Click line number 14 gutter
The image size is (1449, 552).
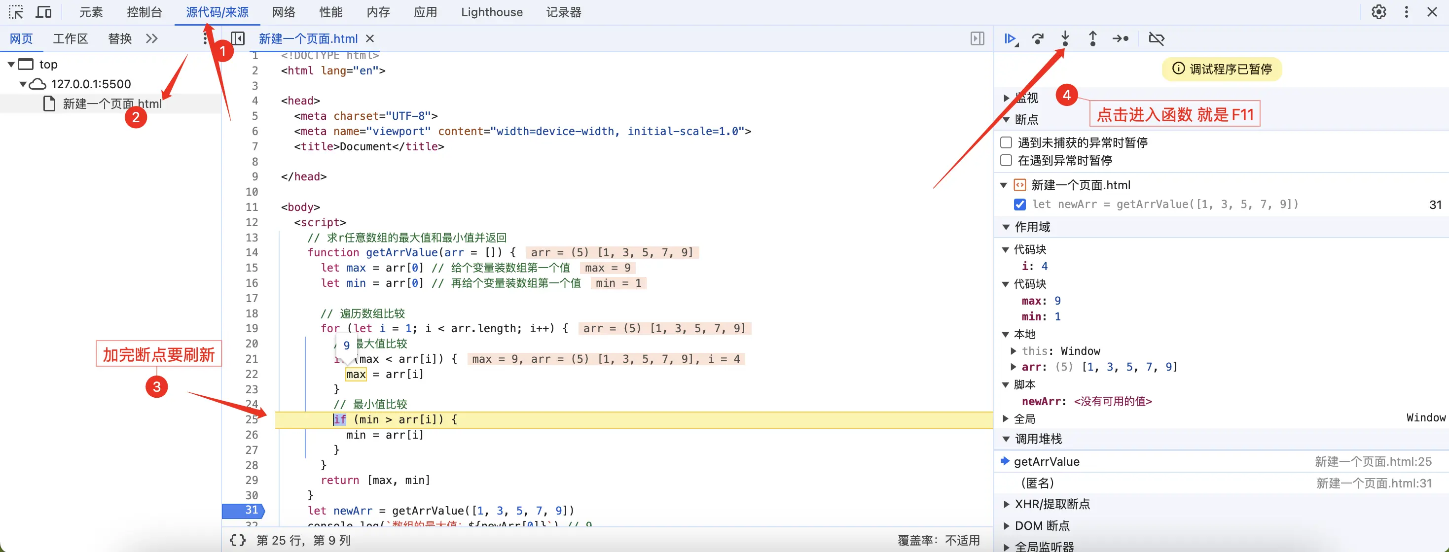tap(252, 252)
